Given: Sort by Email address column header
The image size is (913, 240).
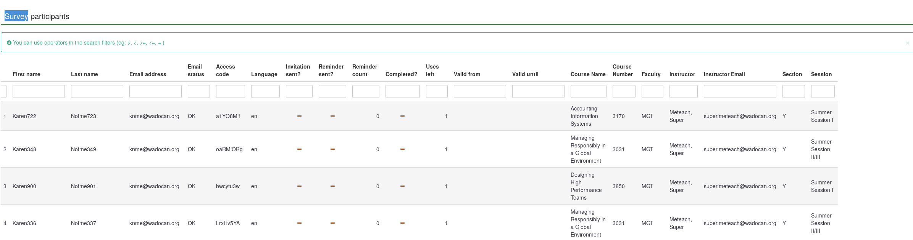Looking at the screenshot, I should click(148, 74).
